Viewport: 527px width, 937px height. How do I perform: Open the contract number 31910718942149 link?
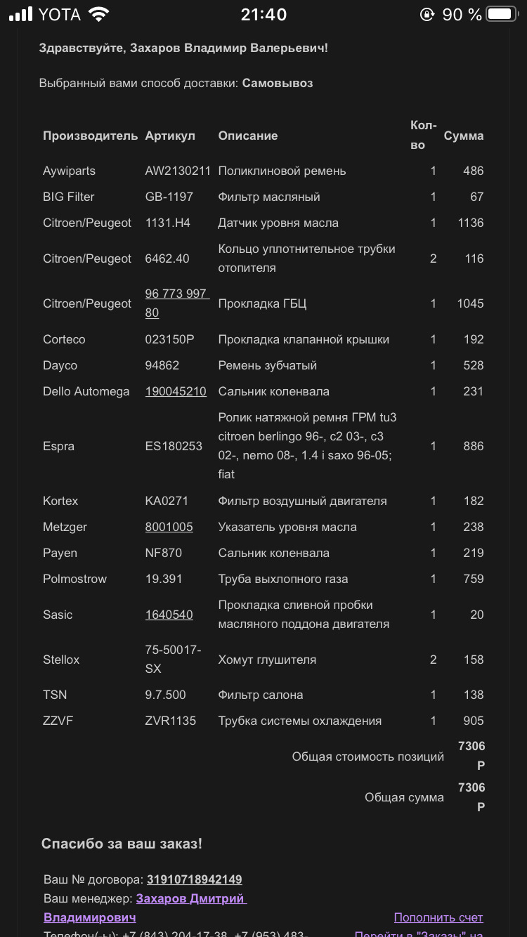click(x=195, y=879)
